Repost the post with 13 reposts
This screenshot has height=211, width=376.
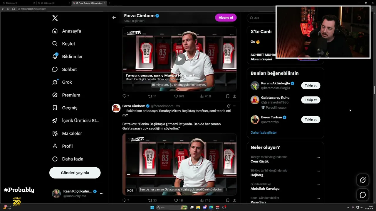coord(152,96)
